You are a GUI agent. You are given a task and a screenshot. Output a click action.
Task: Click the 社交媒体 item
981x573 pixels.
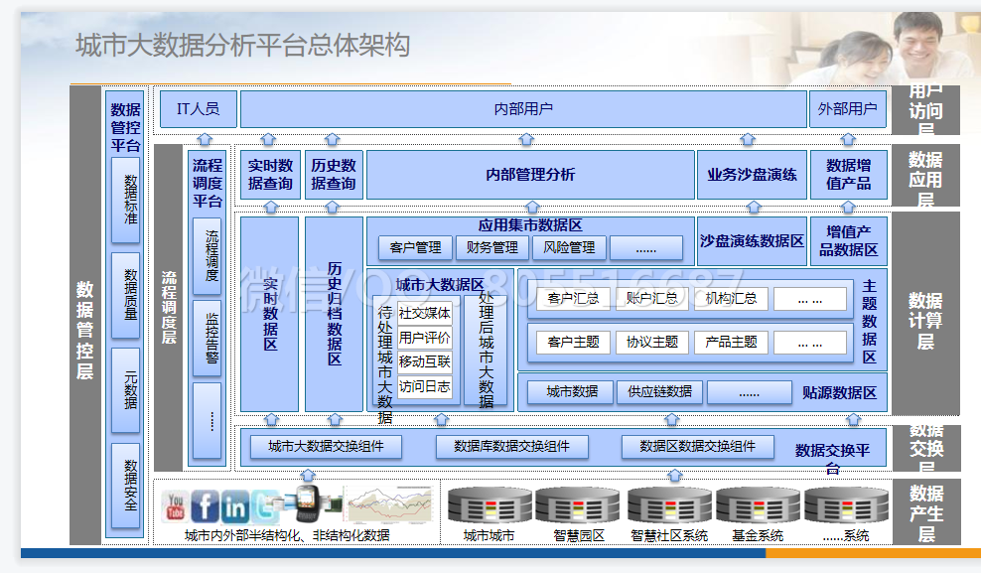click(424, 314)
